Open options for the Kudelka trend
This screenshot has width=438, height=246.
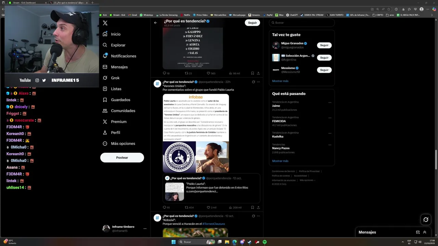330,133
